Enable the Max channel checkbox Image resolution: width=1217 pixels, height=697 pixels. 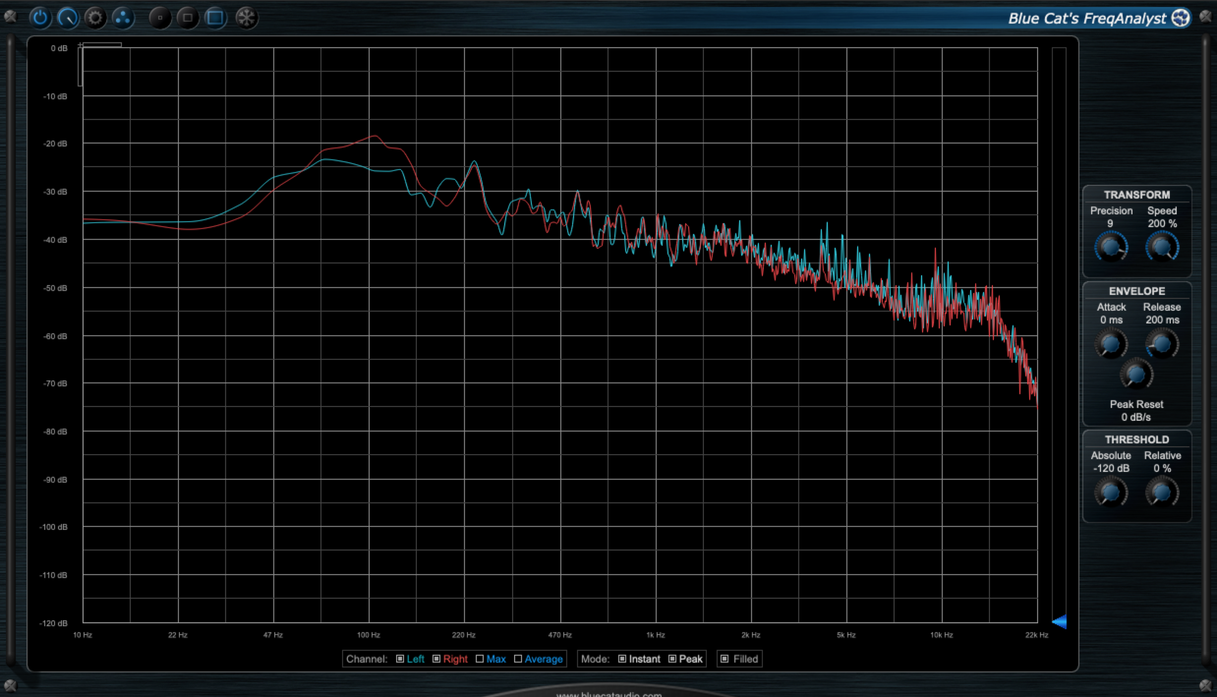[x=480, y=659]
